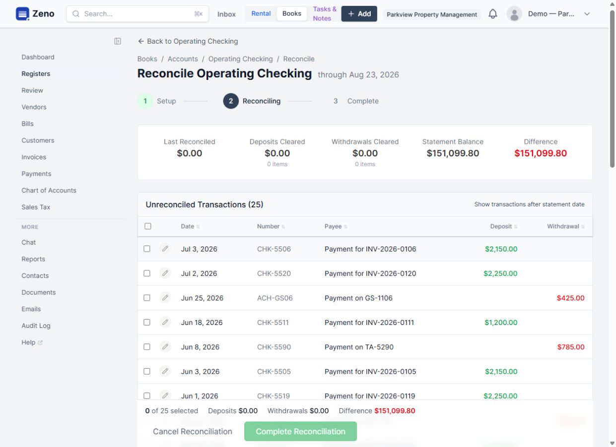Check the CHK-5590 transaction row

(x=147, y=347)
